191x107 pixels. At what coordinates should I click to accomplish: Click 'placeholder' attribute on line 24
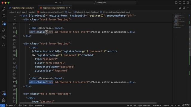tap(43, 71)
